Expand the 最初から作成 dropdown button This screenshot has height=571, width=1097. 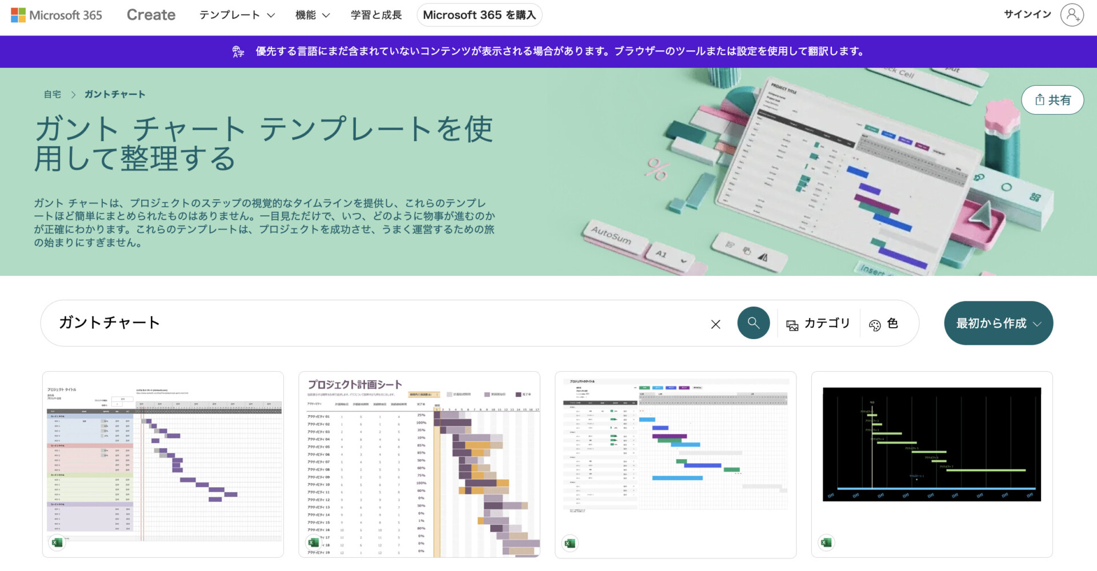[x=998, y=323]
